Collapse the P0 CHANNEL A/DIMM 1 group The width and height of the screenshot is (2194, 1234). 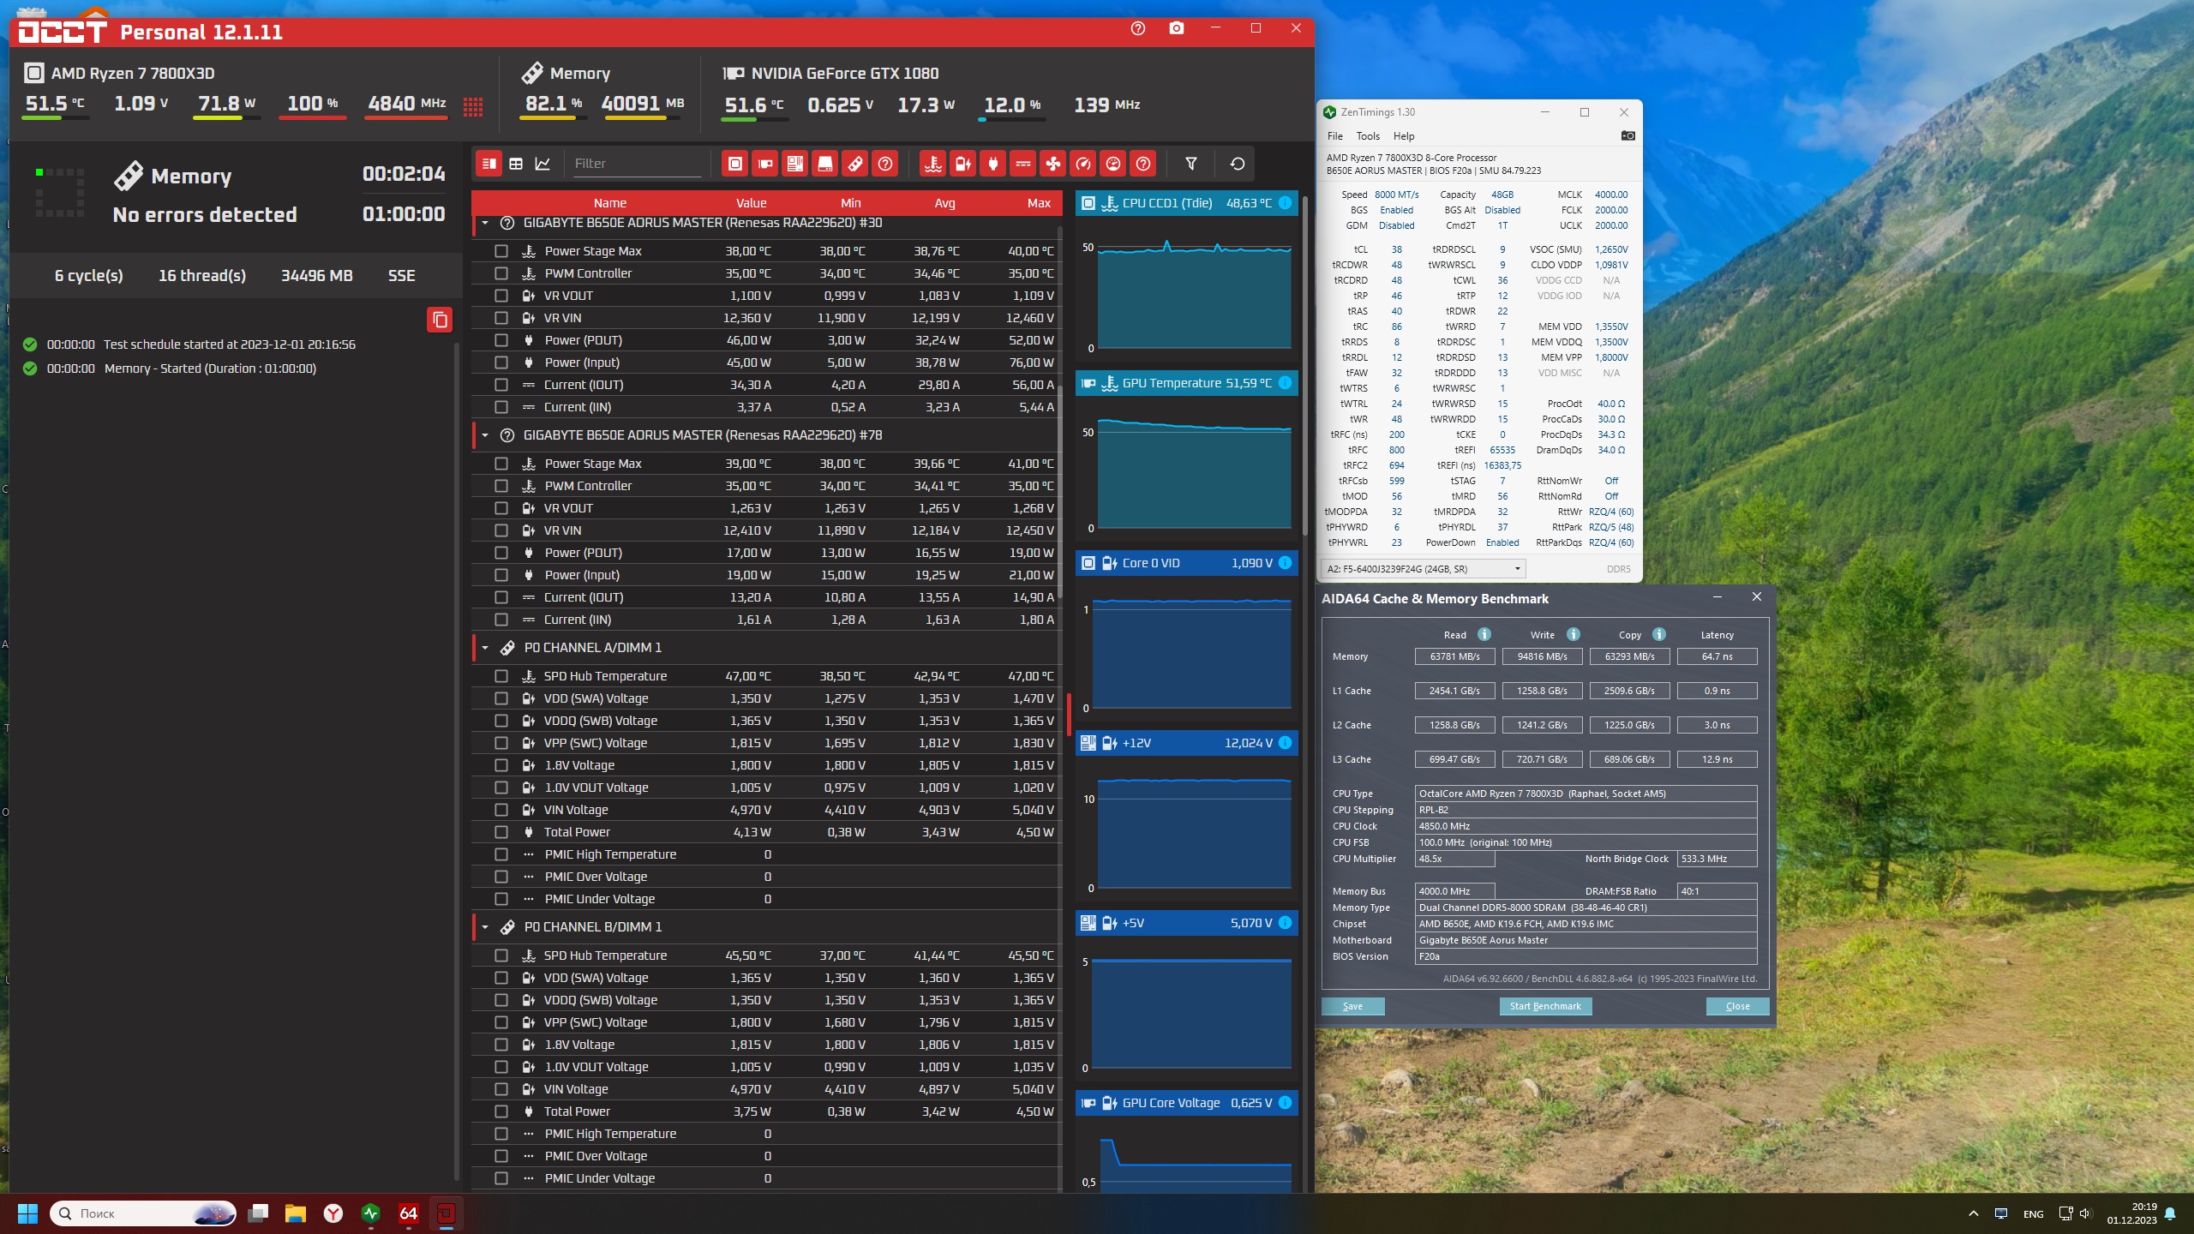485,648
